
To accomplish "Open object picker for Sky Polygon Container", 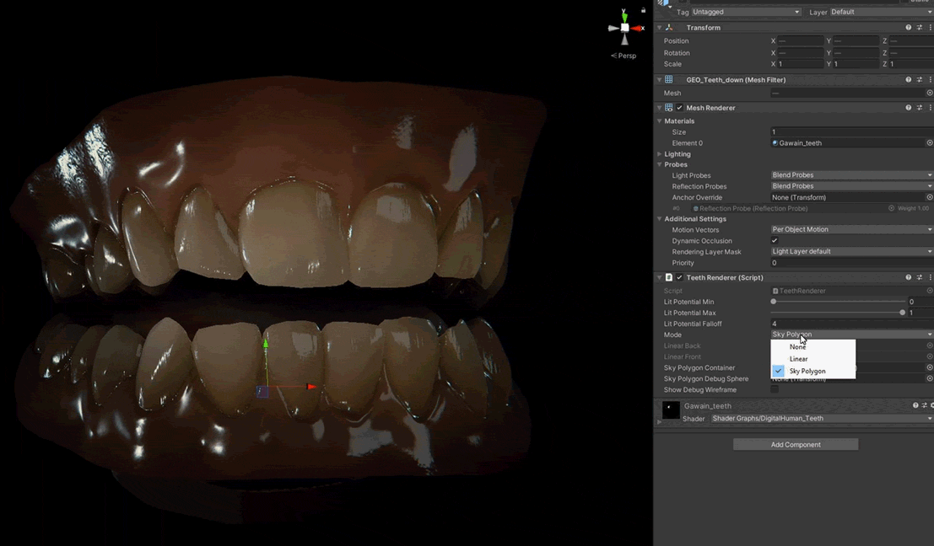I will tap(930, 367).
